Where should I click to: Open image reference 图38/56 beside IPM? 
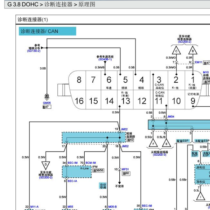click(x=98, y=170)
